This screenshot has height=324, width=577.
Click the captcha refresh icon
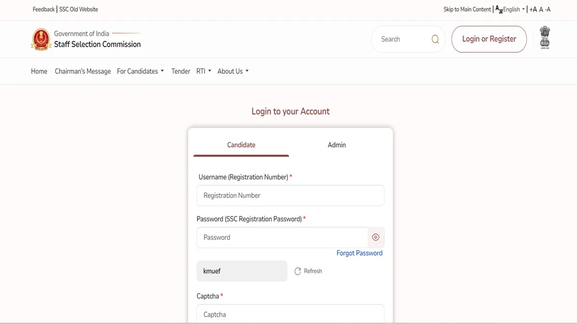(298, 271)
